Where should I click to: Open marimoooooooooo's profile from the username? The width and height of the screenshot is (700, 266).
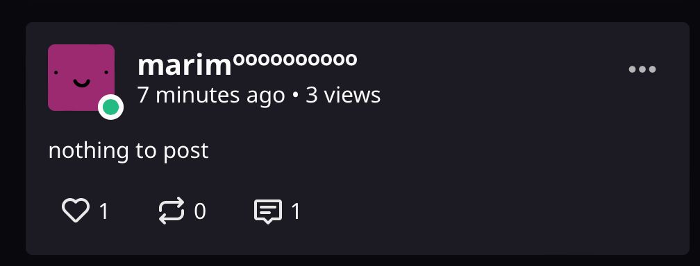(247, 64)
